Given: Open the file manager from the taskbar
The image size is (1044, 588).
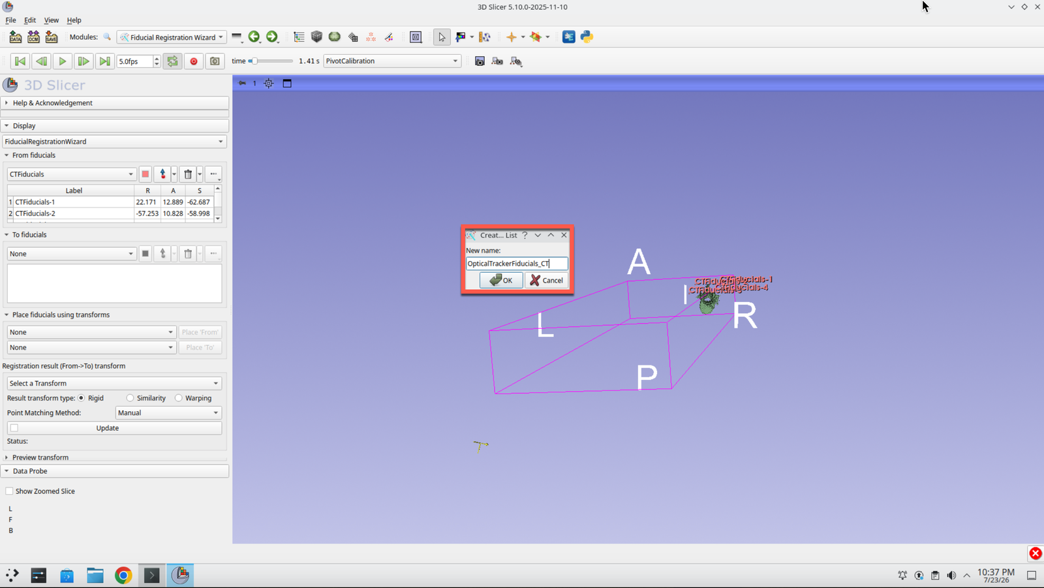Looking at the screenshot, I should point(95,575).
